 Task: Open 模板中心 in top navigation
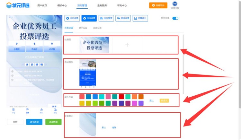[x=62, y=5]
